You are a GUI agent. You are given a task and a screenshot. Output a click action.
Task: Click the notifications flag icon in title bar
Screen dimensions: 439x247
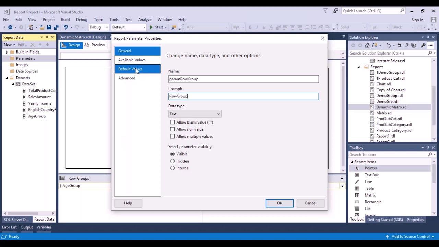tap(325, 11)
